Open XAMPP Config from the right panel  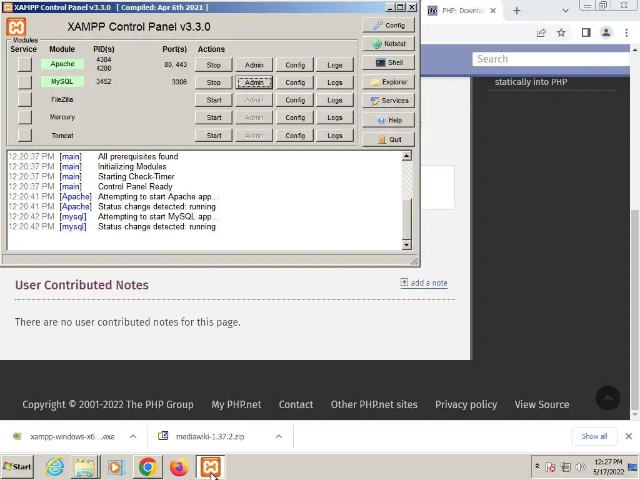[389, 25]
